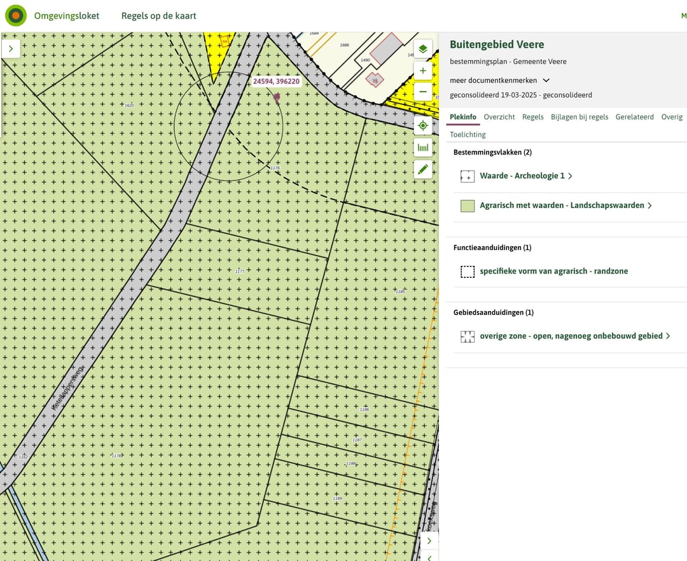Open the map layers panel button
Image resolution: width=687 pixels, height=561 pixels.
coord(423,49)
